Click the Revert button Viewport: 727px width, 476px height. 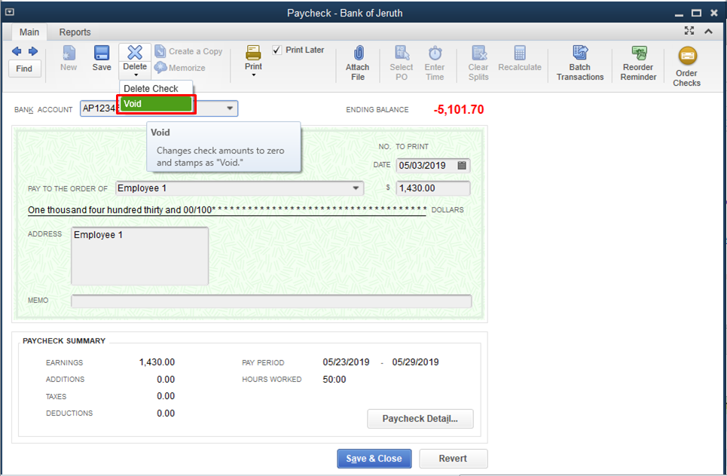[453, 459]
